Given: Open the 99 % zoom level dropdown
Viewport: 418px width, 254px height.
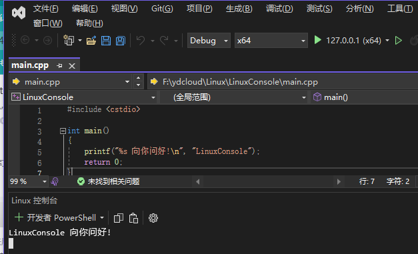Looking at the screenshot, I should [28, 181].
